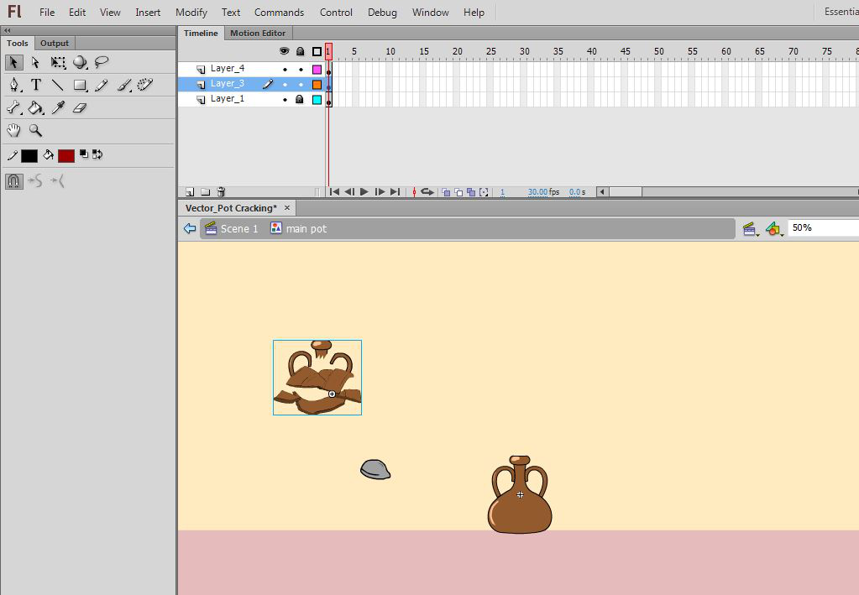The height and width of the screenshot is (595, 859).
Task: Activate the Eyedropper tool
Action: pyautogui.click(x=58, y=108)
